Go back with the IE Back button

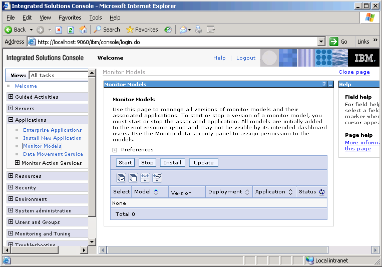(15, 30)
